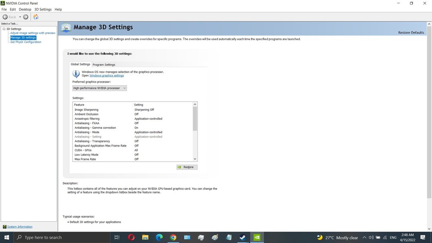Click the Forward navigation arrow icon
Screen dimensions: 432x243
coord(25,17)
